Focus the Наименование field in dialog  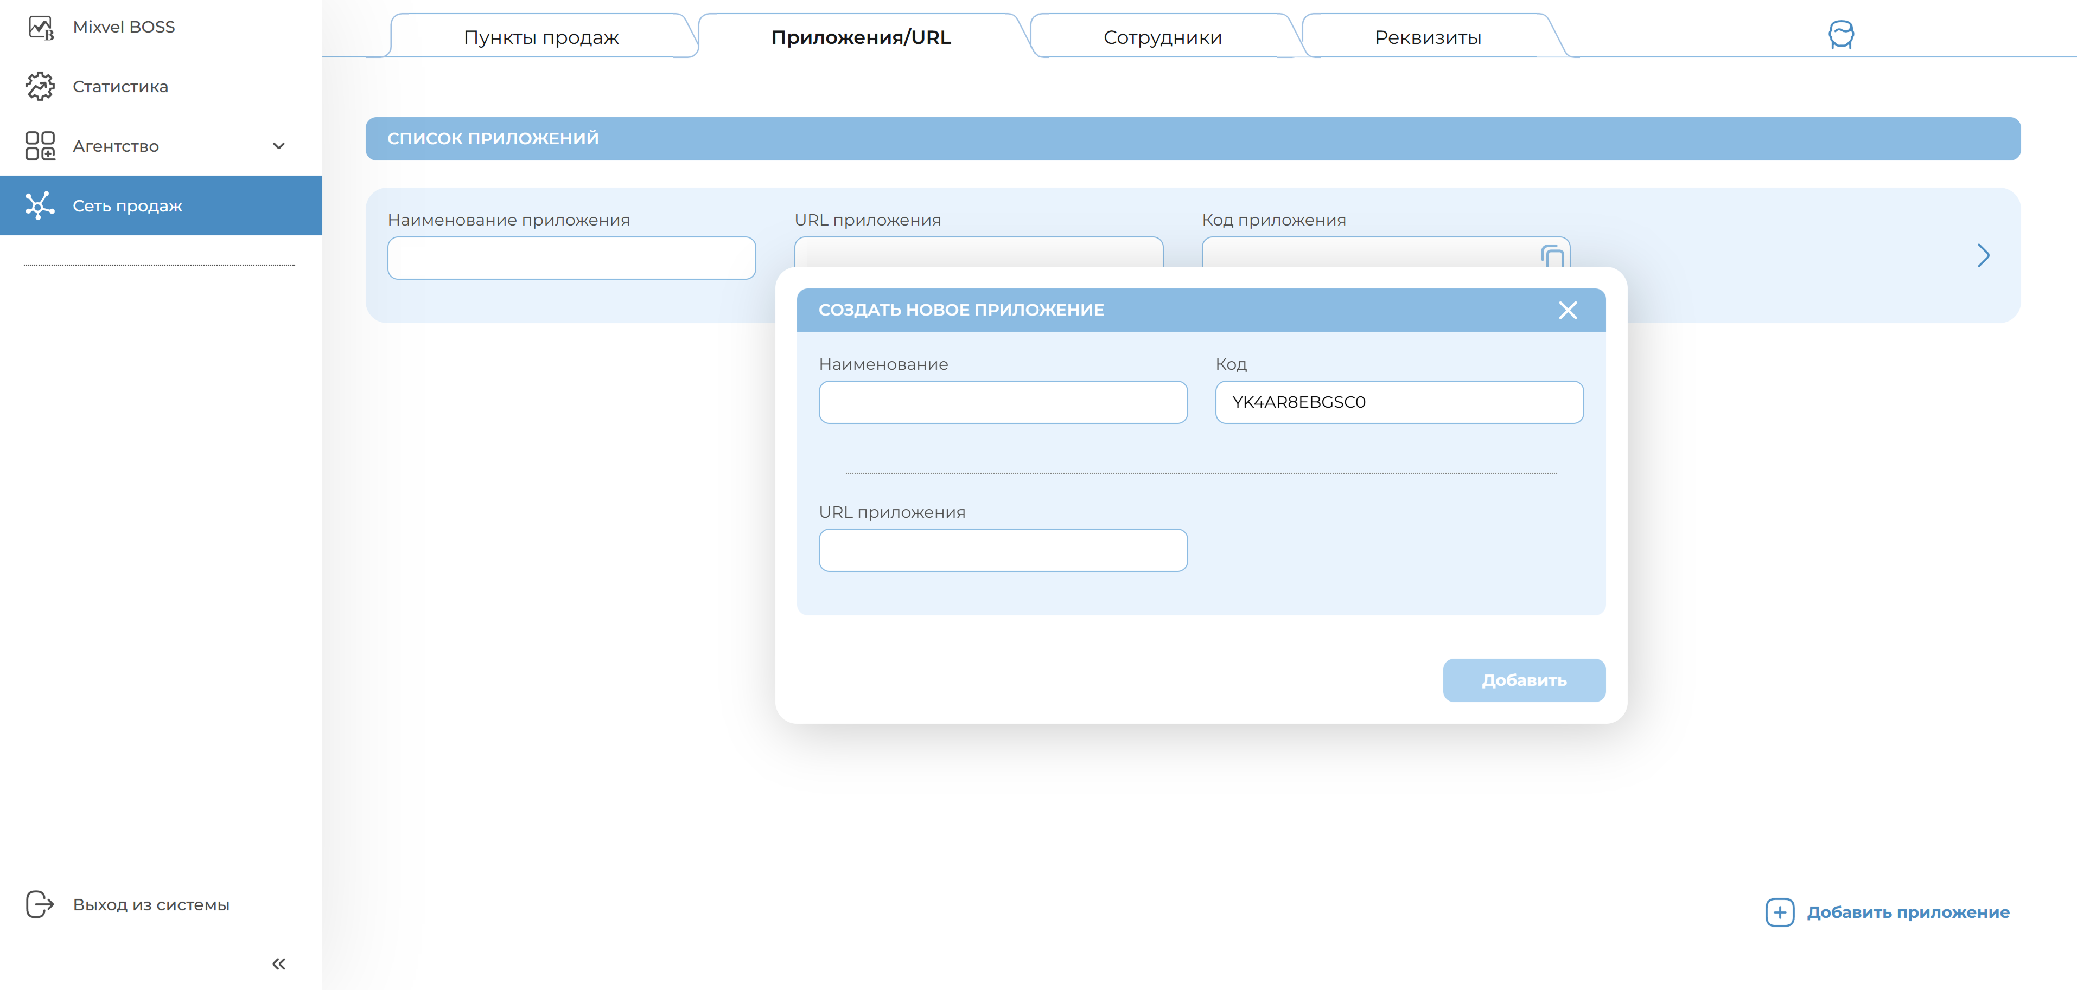1002,402
